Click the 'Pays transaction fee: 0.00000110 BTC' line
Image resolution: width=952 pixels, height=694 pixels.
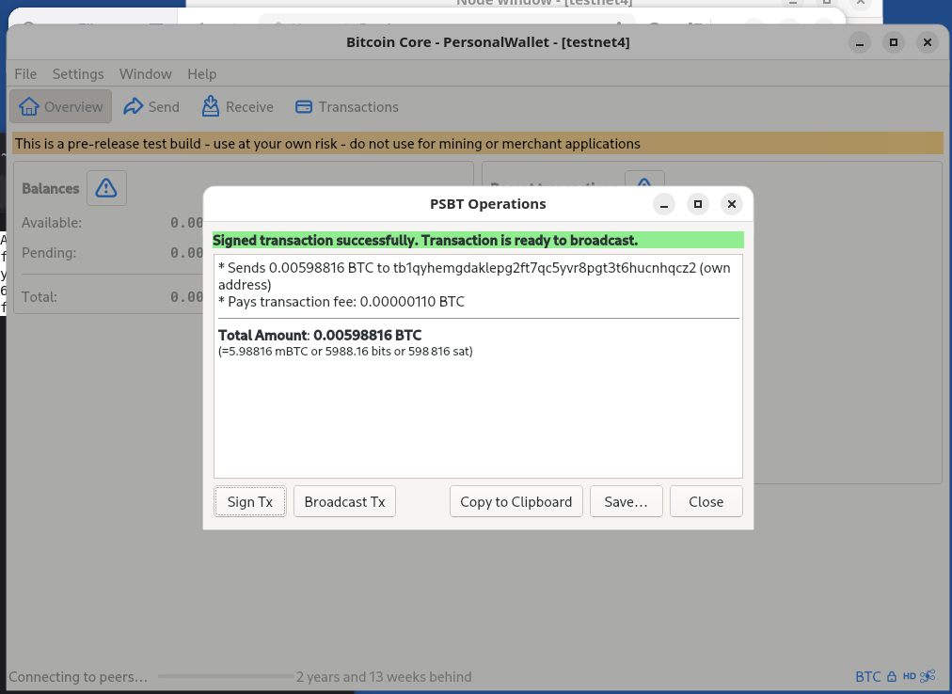click(x=341, y=302)
